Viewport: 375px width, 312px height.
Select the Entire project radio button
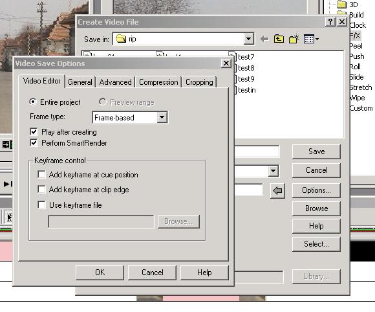point(33,102)
